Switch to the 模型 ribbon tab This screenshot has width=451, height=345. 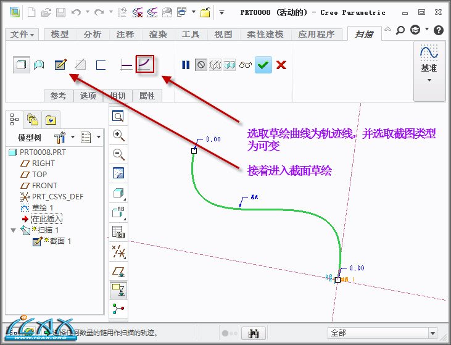pyautogui.click(x=60, y=34)
